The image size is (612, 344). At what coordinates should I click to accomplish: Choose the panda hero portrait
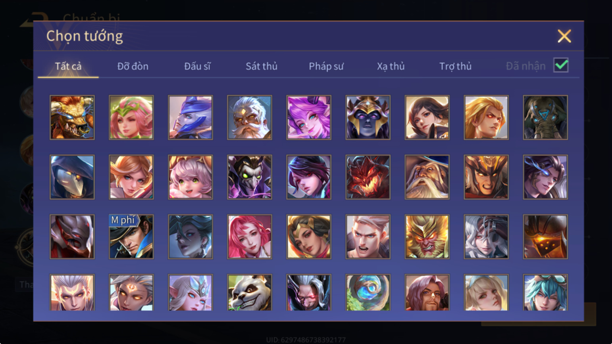pos(250,292)
